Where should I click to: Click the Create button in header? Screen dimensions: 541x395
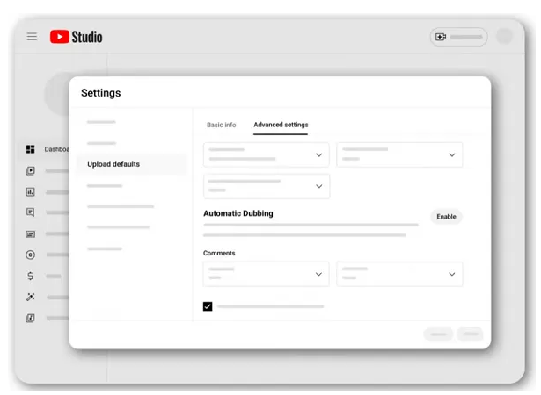coord(457,37)
